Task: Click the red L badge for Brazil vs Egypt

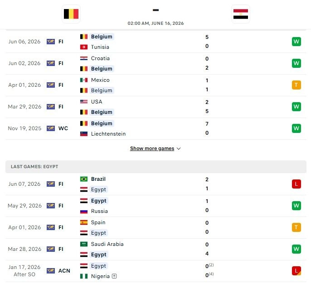Action: [x=296, y=184]
